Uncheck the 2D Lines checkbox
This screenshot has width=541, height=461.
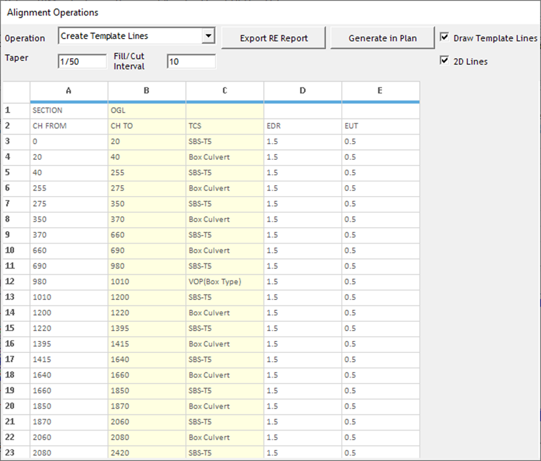pos(444,61)
